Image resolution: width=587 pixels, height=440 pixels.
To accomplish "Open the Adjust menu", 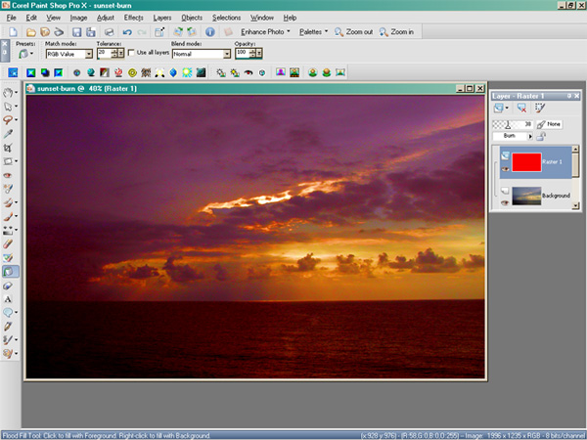I will click(x=106, y=18).
